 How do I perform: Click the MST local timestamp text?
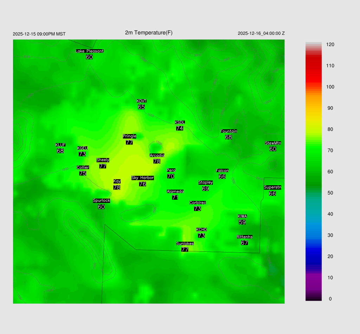39,34
